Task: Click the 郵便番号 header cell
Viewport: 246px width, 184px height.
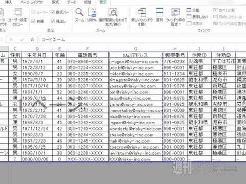Action: (175, 55)
